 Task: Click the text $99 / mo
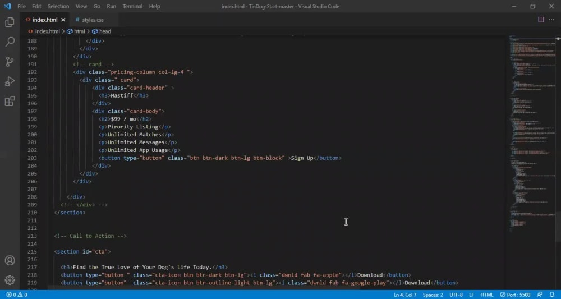[x=123, y=119]
